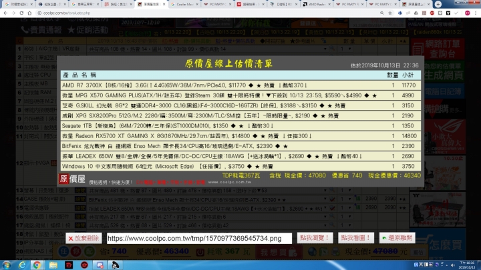The height and width of the screenshot is (270, 481).
Task: Open quantity dropdown on row 1
Action: tap(346, 49)
